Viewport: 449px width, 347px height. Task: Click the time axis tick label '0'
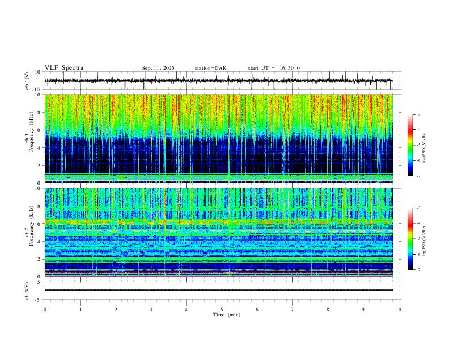pyautogui.click(x=45, y=310)
